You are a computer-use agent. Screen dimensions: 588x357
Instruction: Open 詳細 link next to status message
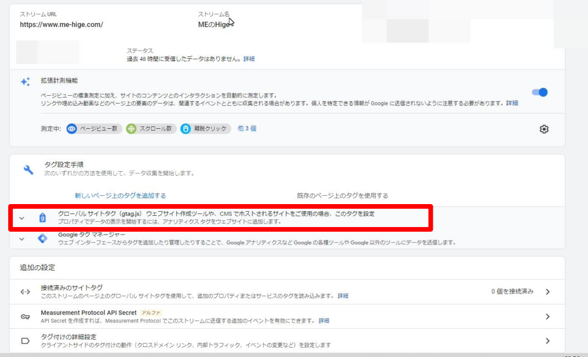point(249,59)
